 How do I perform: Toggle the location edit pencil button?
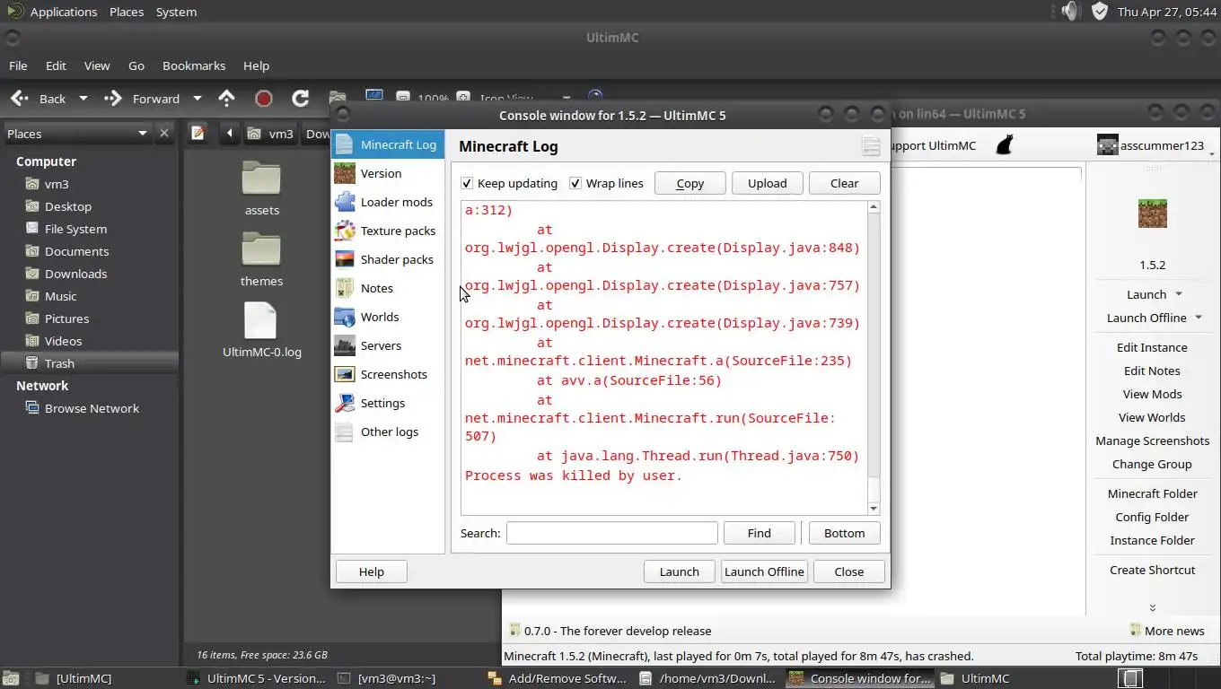coord(198,133)
